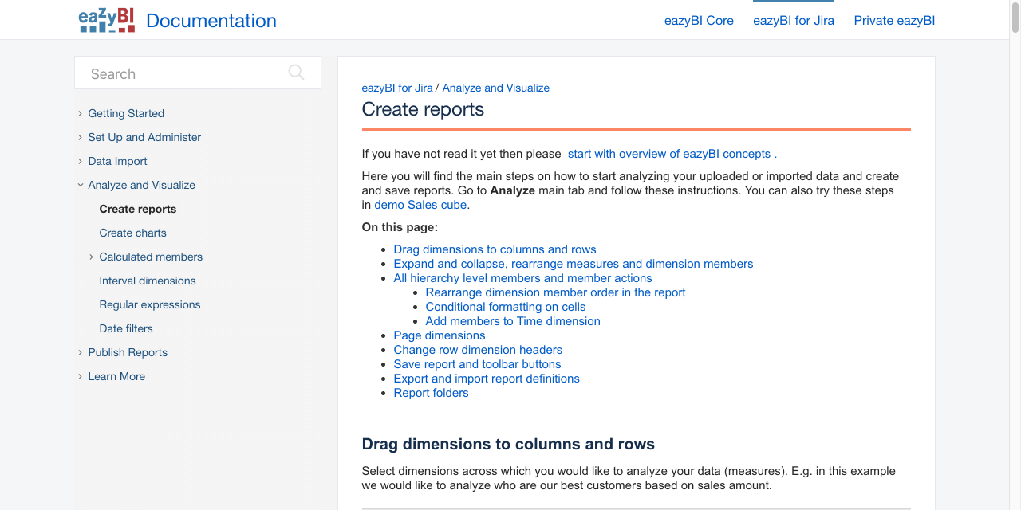Image resolution: width=1021 pixels, height=510 pixels.
Task: Open Getting Started in the sidebar
Action: tap(126, 113)
